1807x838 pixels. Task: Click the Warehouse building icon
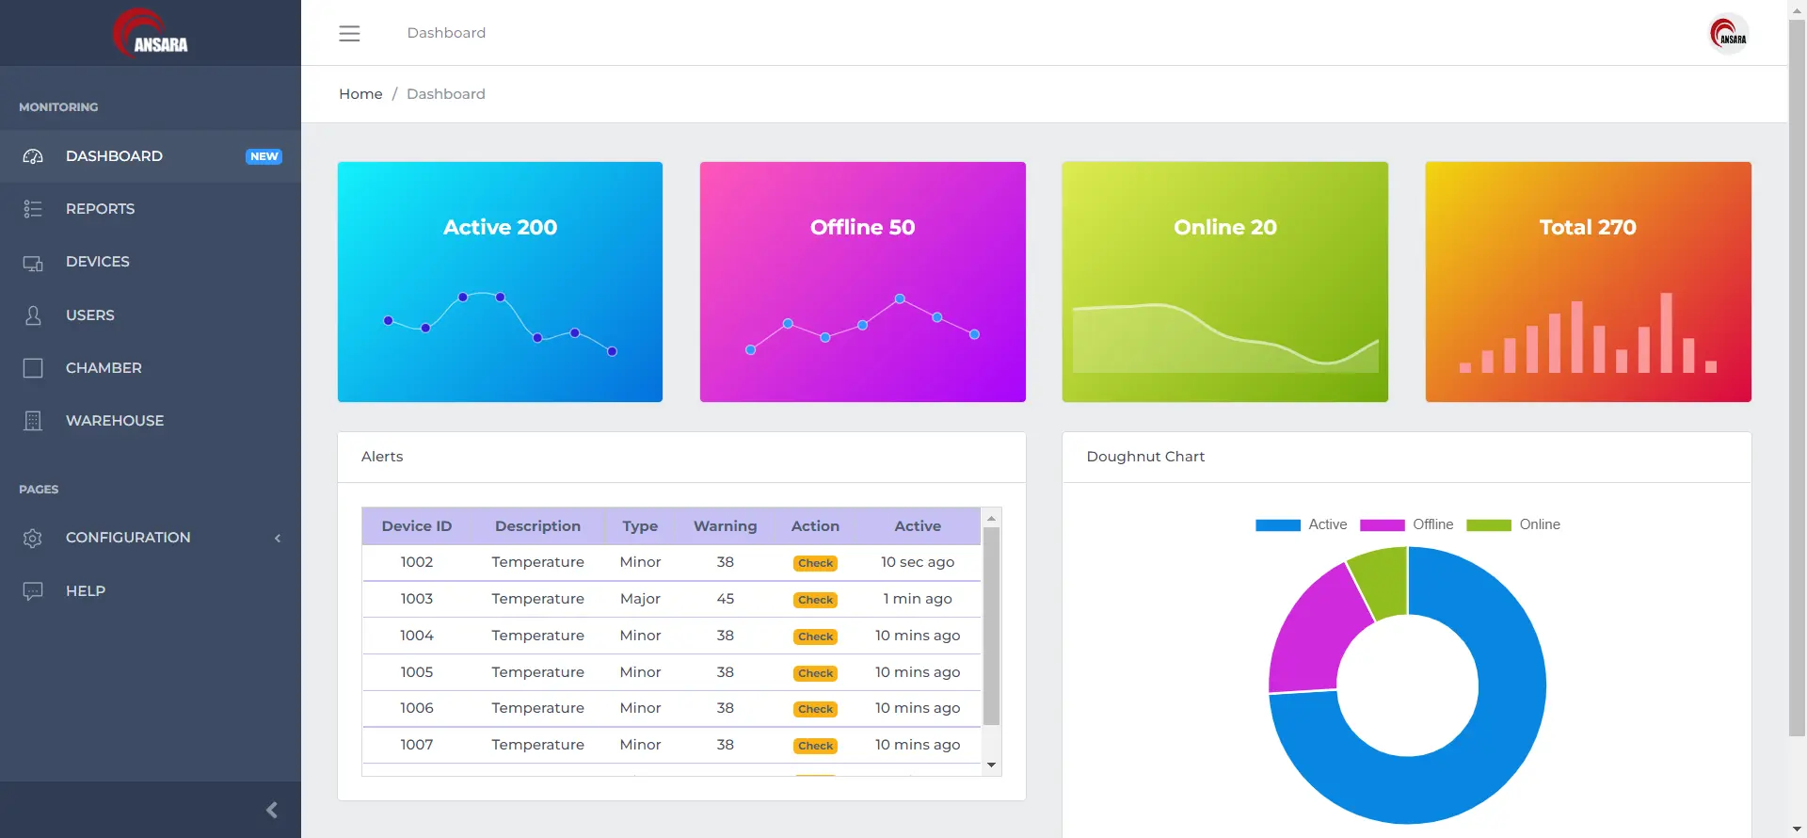point(33,421)
